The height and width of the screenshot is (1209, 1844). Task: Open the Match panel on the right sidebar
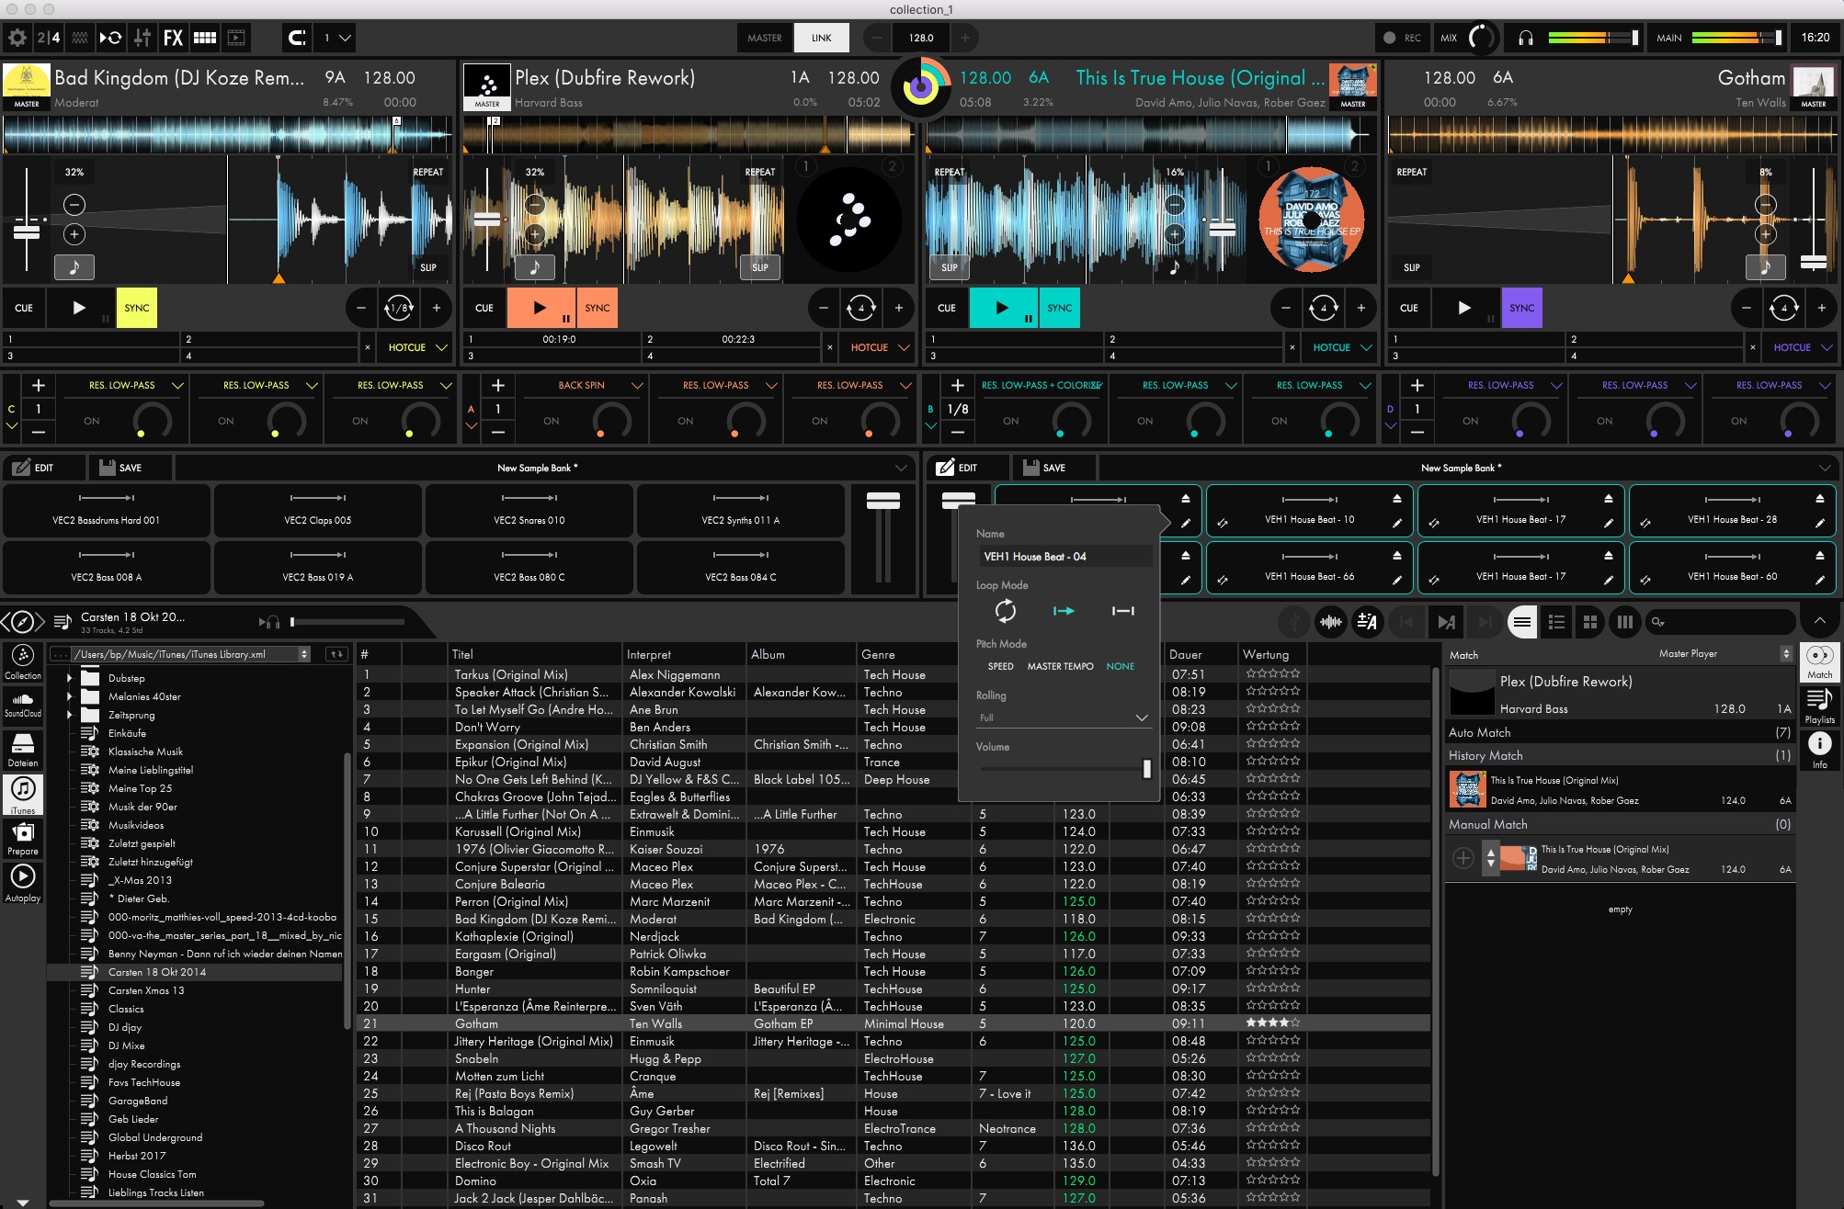click(1820, 663)
